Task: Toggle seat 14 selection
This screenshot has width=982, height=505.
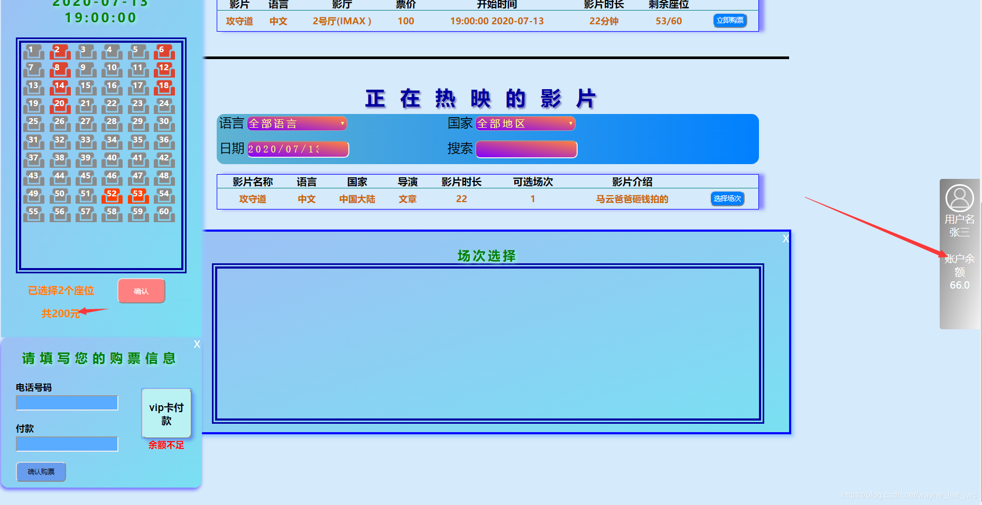Action: click(60, 87)
